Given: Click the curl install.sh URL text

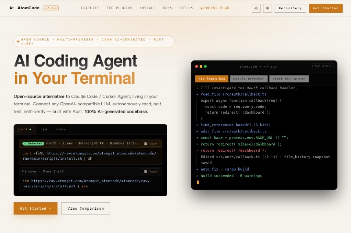Looking at the screenshot, I should pos(90,156).
